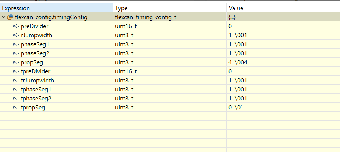This screenshot has height=152, width=340.
Task: Click the rJumpwidth variable icon
Action: (16, 35)
